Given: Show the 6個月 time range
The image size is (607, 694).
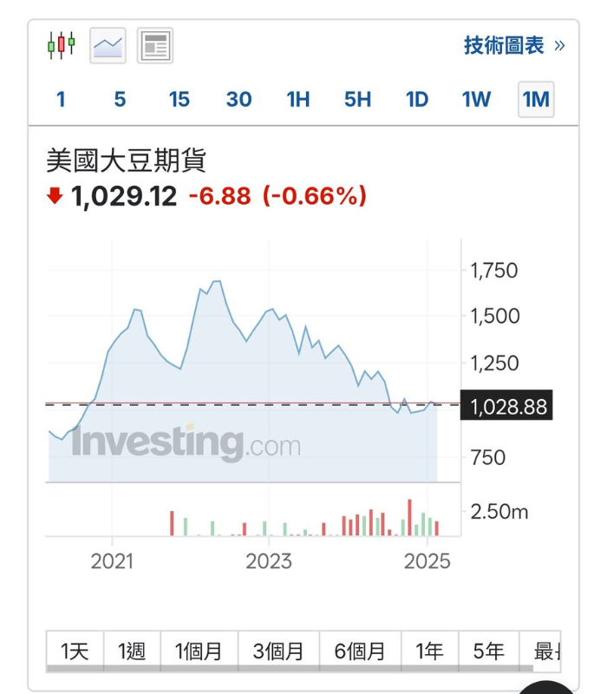Looking at the screenshot, I should [360, 651].
